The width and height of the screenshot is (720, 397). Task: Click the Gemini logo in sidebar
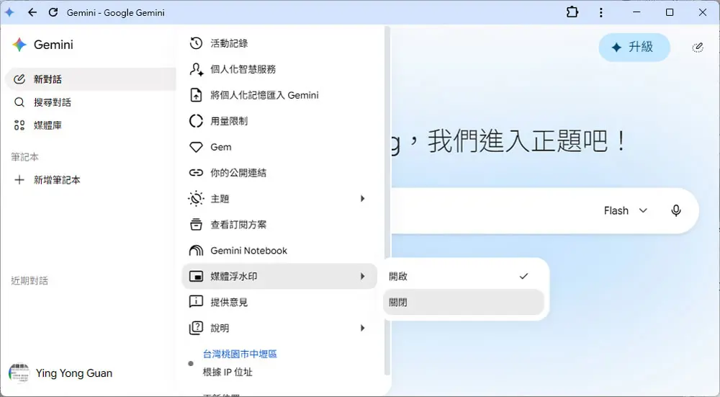click(19, 45)
